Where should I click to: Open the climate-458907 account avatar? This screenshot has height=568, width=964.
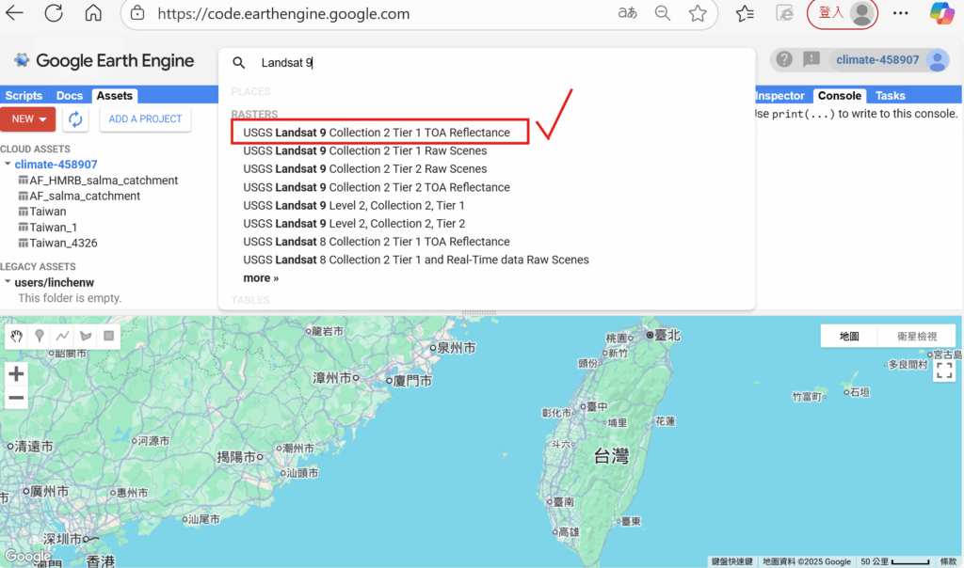point(938,60)
